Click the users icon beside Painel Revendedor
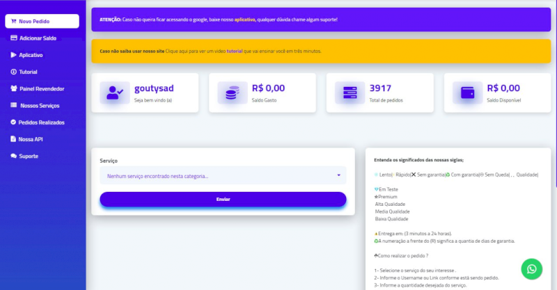The height and width of the screenshot is (290, 557). point(14,88)
